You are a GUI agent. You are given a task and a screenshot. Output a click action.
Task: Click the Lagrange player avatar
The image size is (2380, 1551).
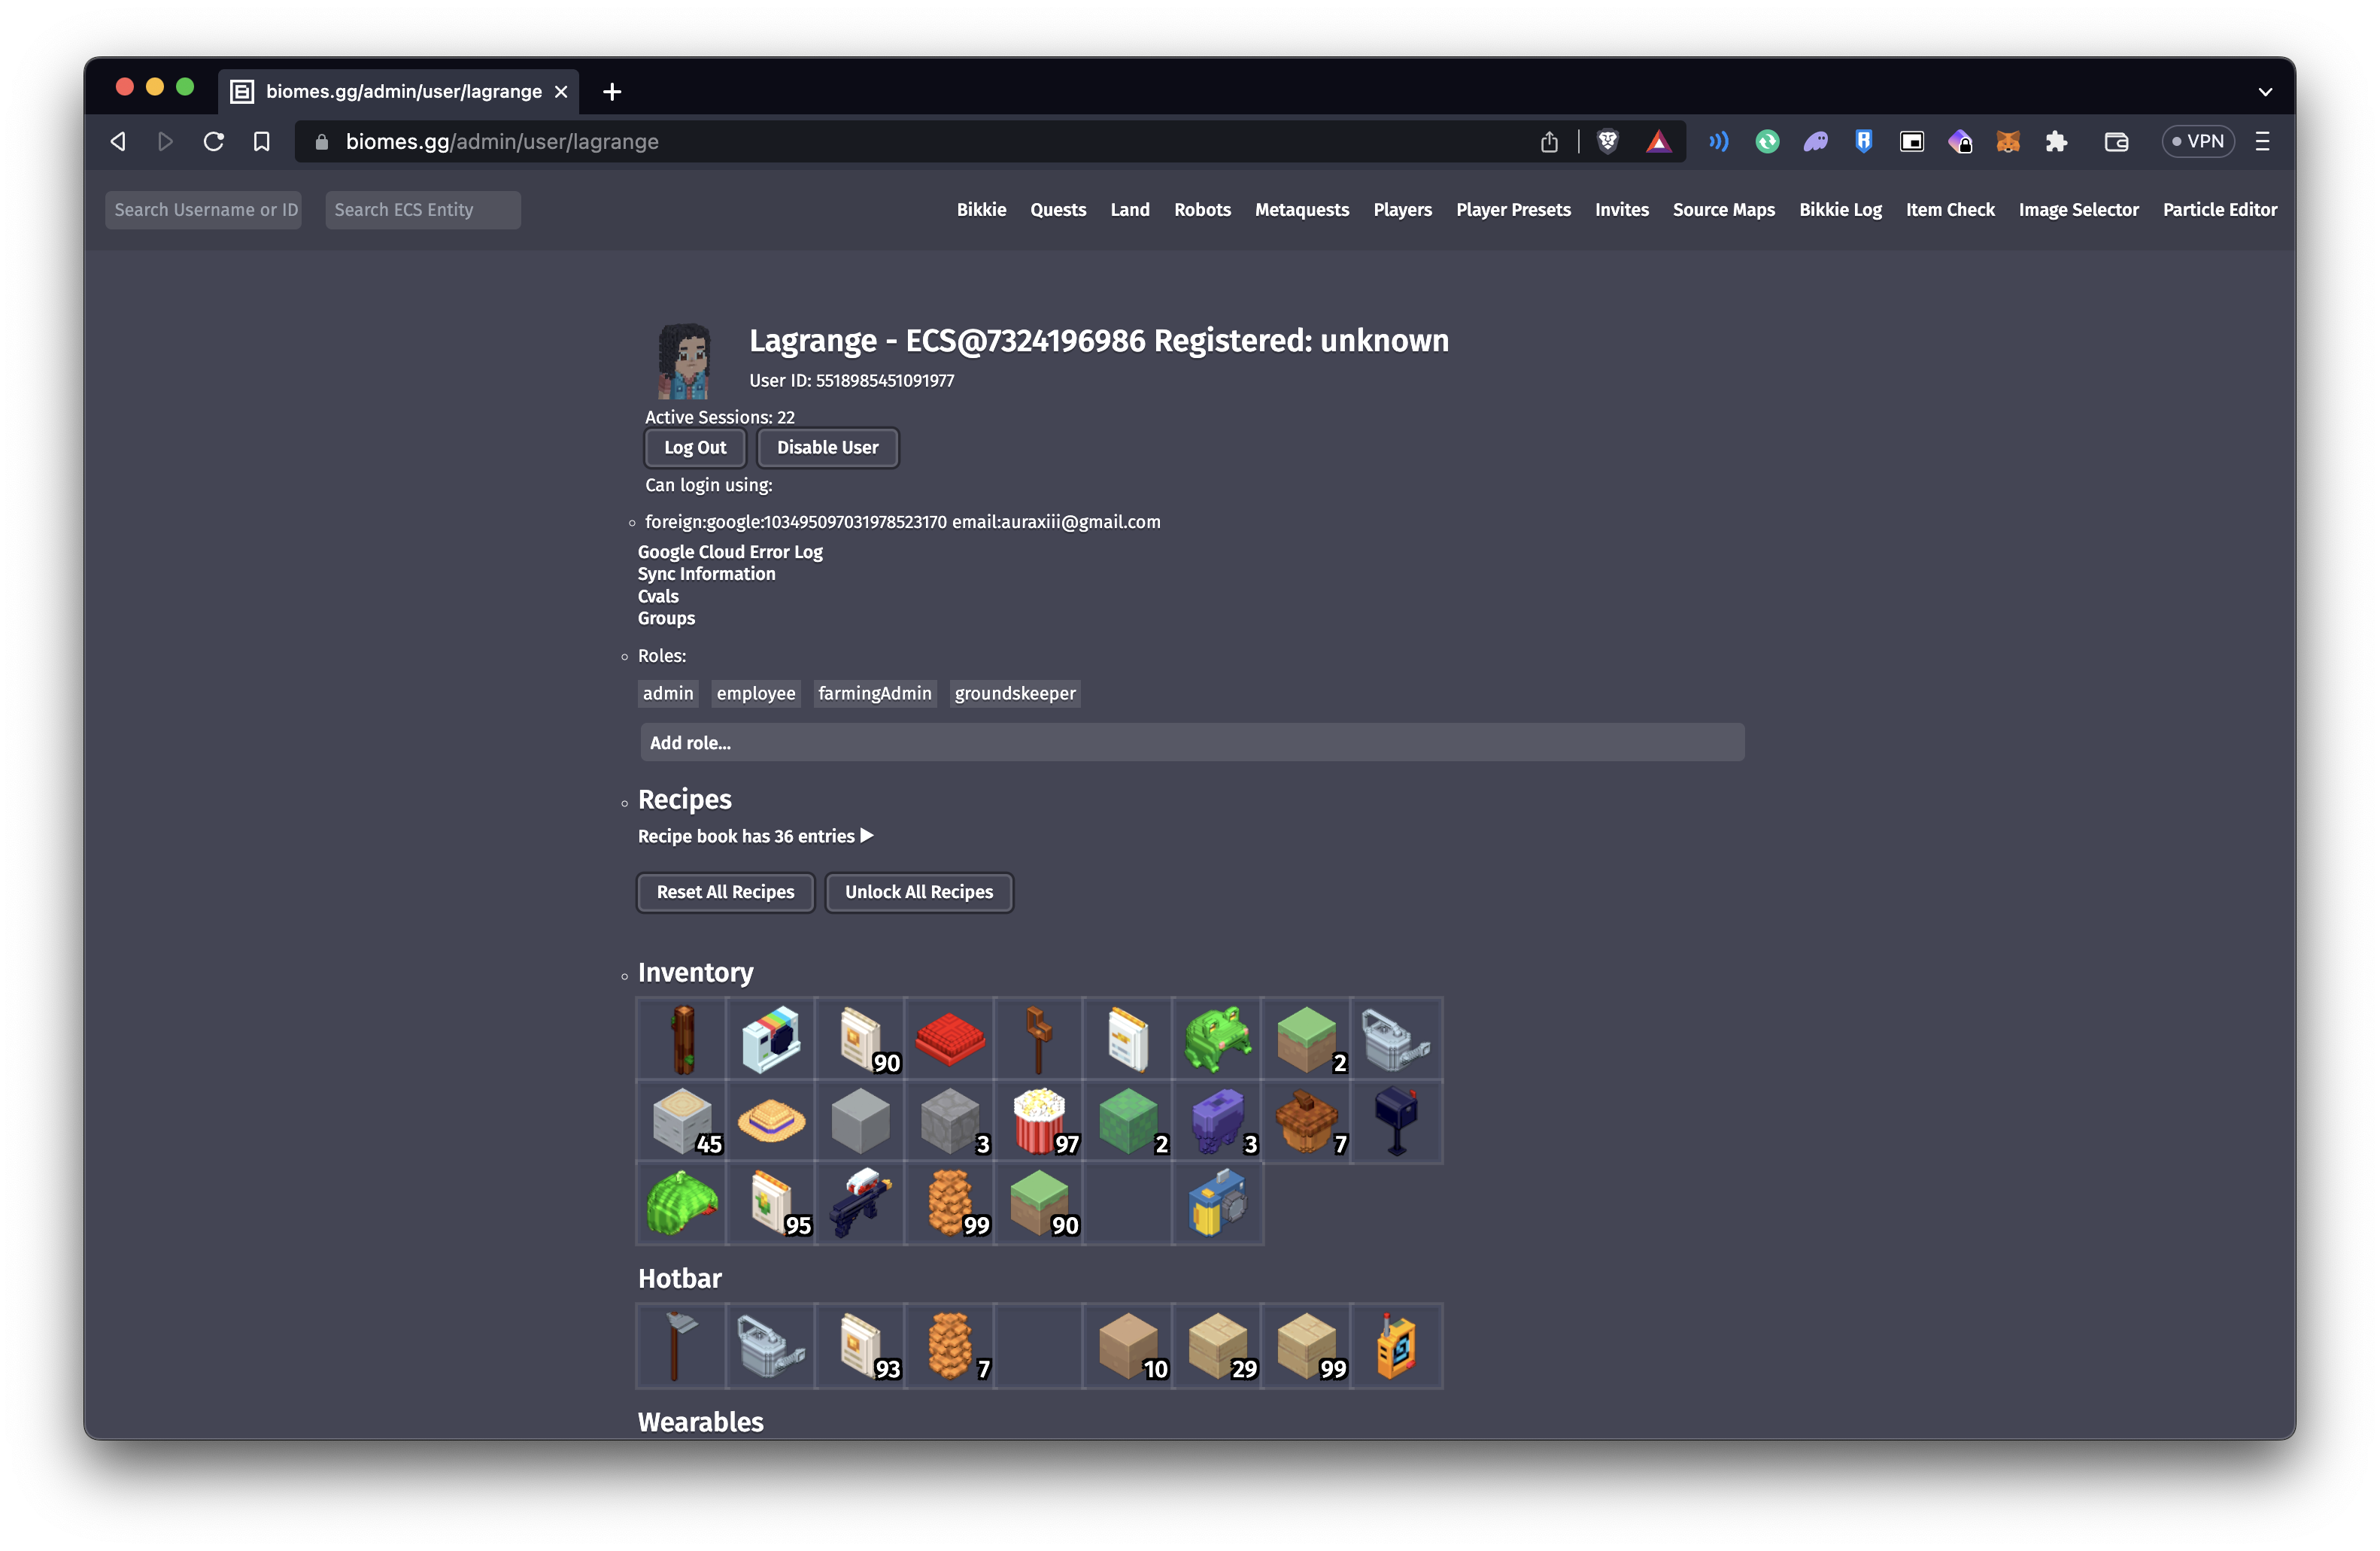(x=684, y=360)
